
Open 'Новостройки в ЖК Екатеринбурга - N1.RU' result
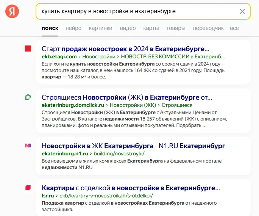pos(133,146)
